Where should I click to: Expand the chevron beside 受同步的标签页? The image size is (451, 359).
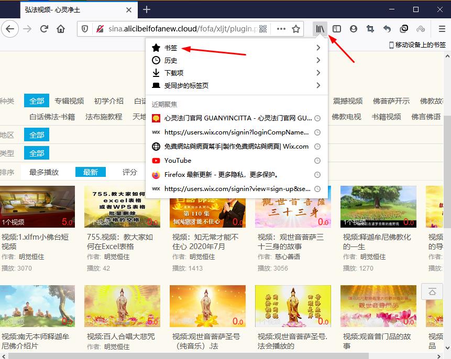(318, 85)
